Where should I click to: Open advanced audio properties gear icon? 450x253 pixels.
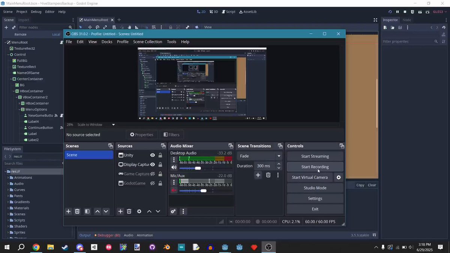[x=173, y=211]
